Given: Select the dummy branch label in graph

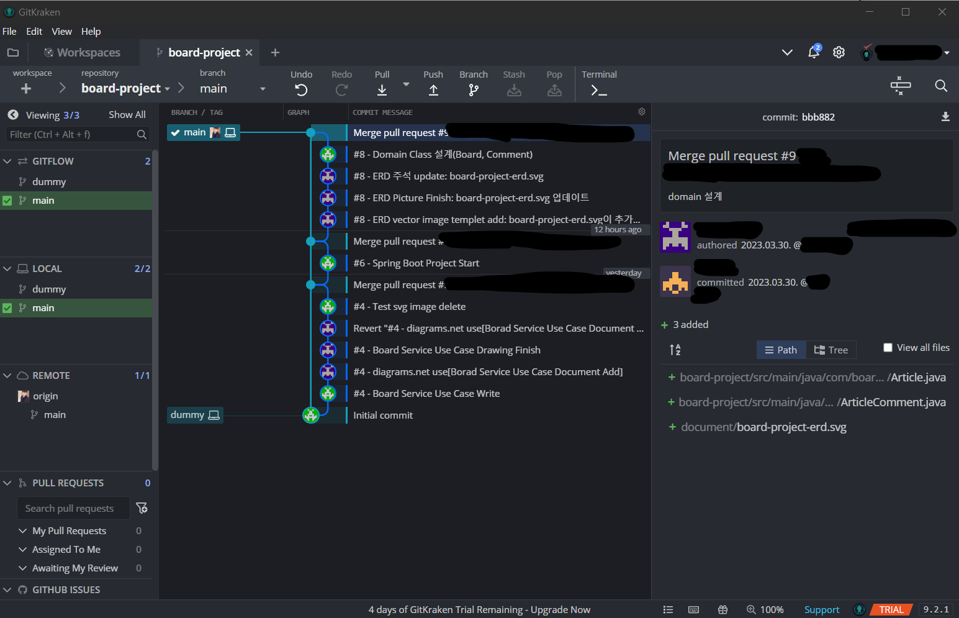Looking at the screenshot, I should click(x=195, y=415).
